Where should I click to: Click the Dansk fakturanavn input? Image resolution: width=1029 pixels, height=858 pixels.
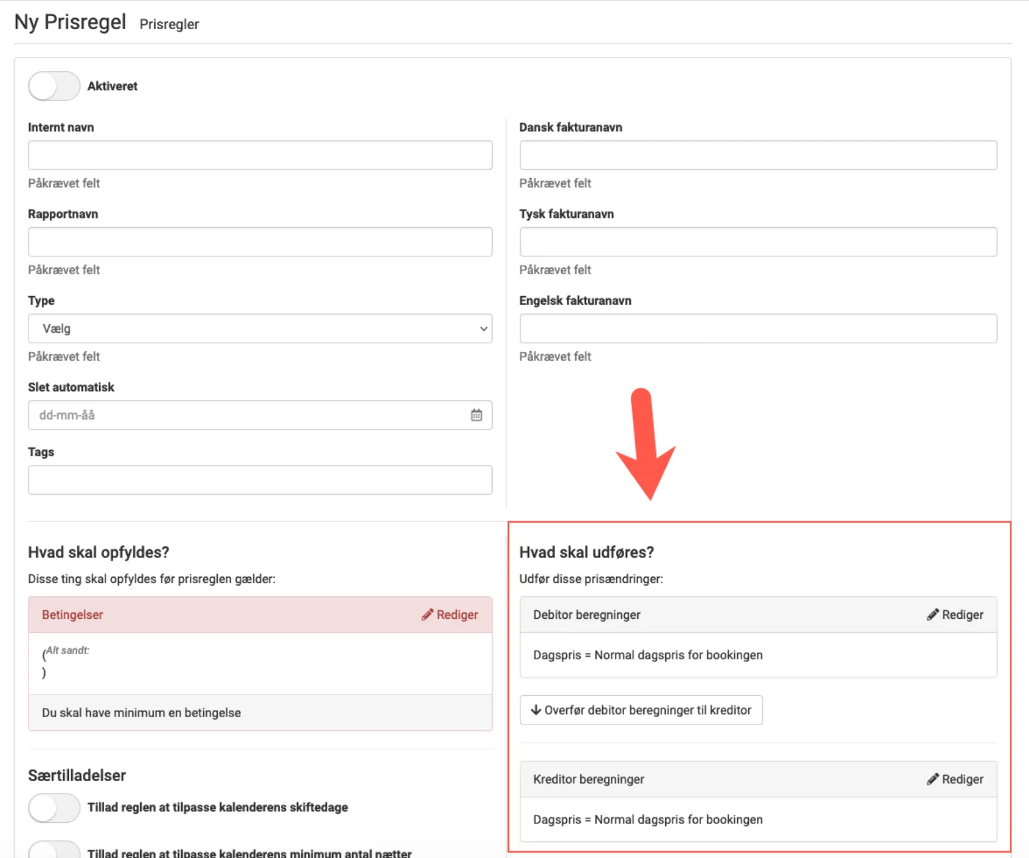point(757,155)
